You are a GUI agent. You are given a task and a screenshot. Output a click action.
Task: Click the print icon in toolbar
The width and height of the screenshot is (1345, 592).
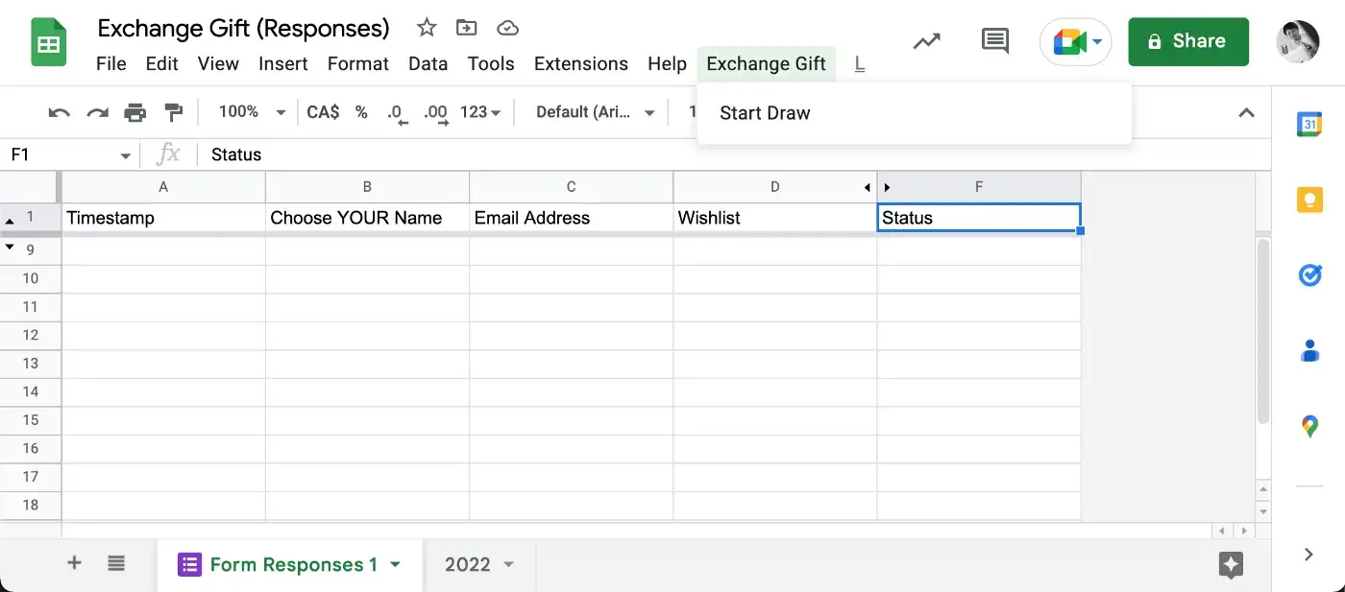[x=135, y=112]
